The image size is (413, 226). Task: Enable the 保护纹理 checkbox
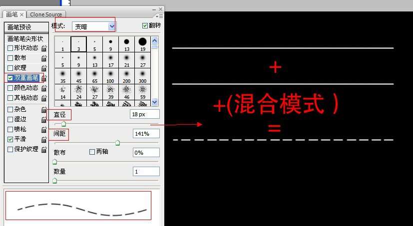(x=10, y=150)
